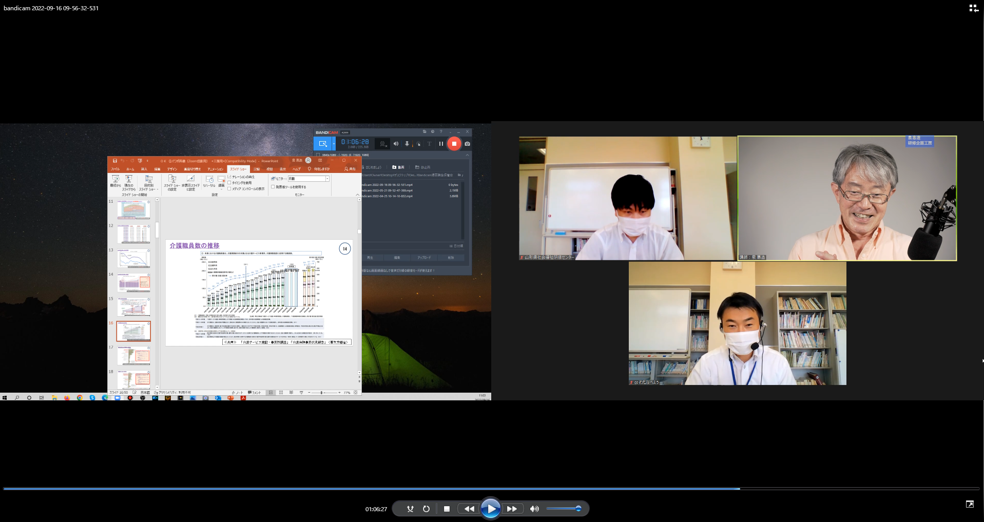Click 共有 share button in PowerPoint

tap(350, 169)
